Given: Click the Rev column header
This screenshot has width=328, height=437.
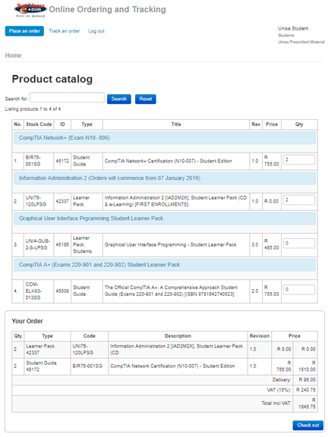Looking at the screenshot, I should point(256,124).
